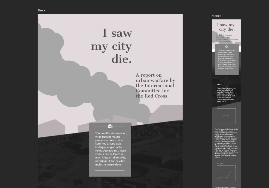Select the "Desk" frame label
Screen dimensions: 269x188
tap(41, 10)
